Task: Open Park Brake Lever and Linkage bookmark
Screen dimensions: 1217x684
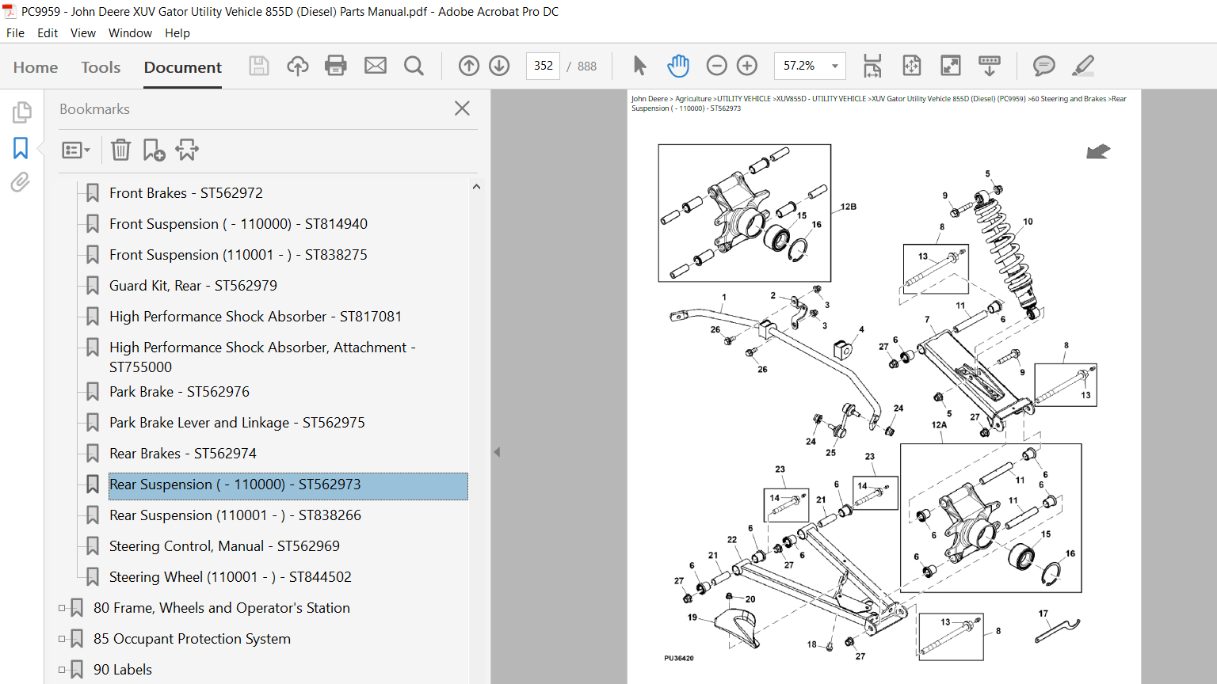Action: click(237, 423)
